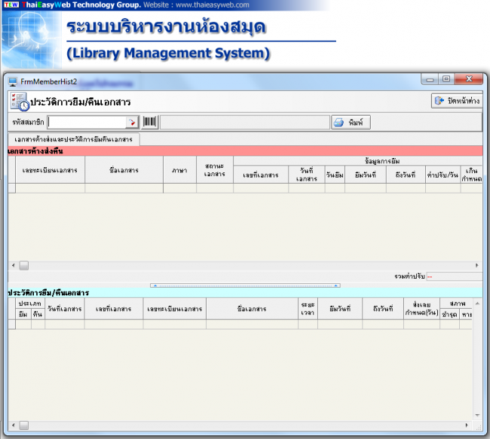
Task: Click history sub-header คืน under ประเภท
Action: (38, 314)
